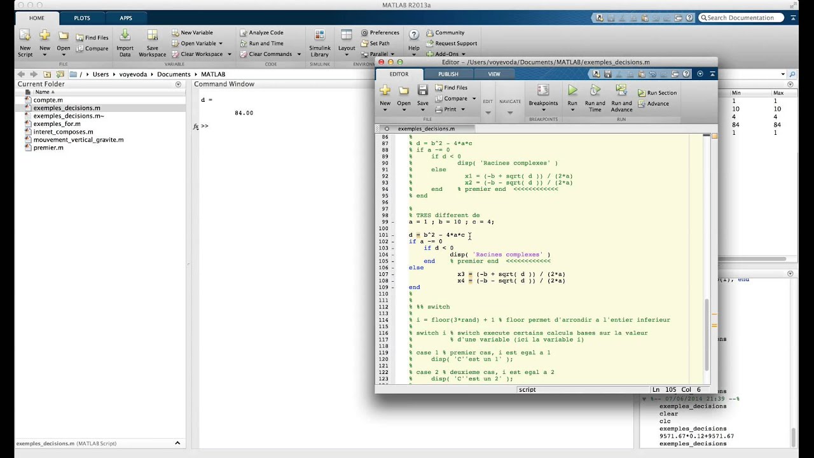The height and width of the screenshot is (458, 814).
Task: Click Find Files in Editor ribbon
Action: point(451,88)
